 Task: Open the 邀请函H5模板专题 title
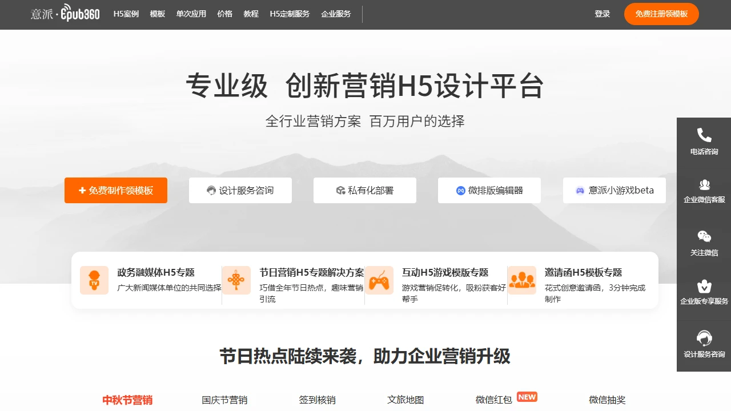(x=584, y=272)
